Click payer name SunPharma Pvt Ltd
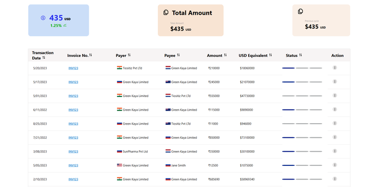The height and width of the screenshot is (187, 378). 135,152
